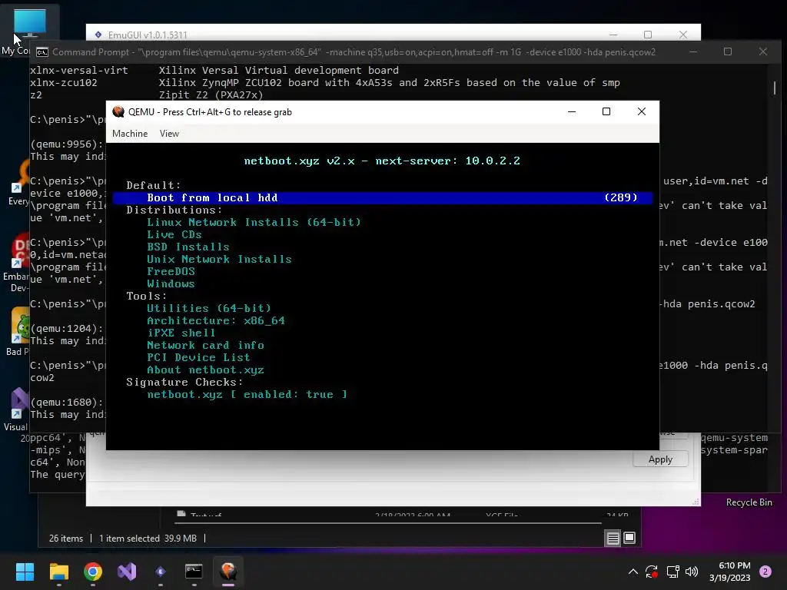The height and width of the screenshot is (590, 787).
Task: Launch the iPXE shell entry
Action: 181,333
